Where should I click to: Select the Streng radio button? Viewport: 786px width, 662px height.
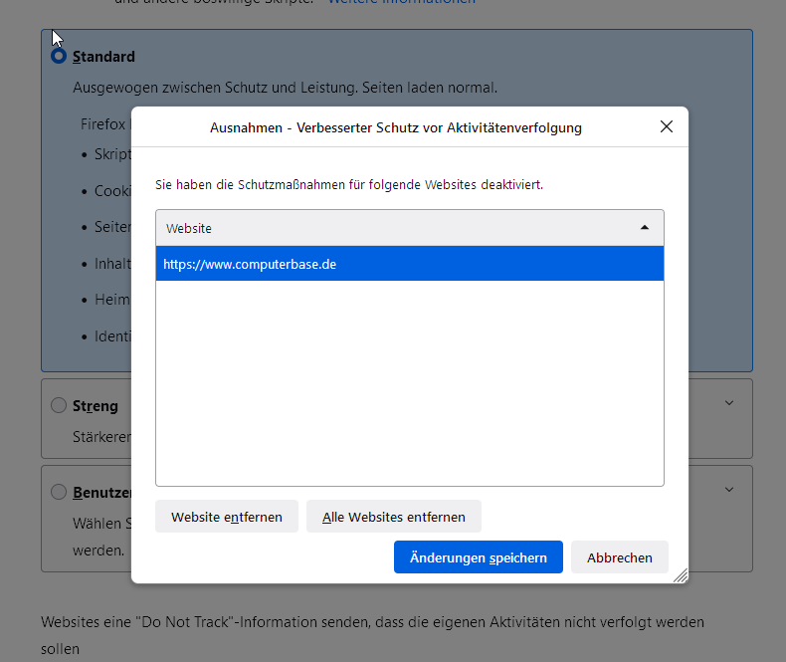point(59,405)
